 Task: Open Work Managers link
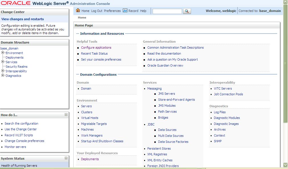click(92, 135)
